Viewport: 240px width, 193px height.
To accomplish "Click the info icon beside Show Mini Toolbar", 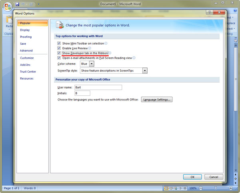I will [x=106, y=43].
